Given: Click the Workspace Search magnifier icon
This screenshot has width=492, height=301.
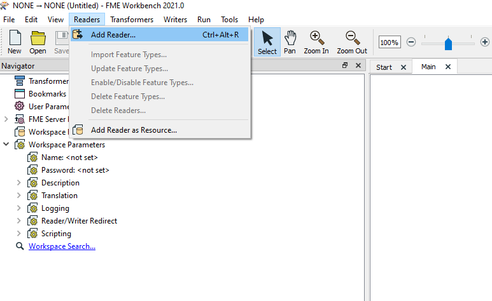Looking at the screenshot, I should (20, 246).
